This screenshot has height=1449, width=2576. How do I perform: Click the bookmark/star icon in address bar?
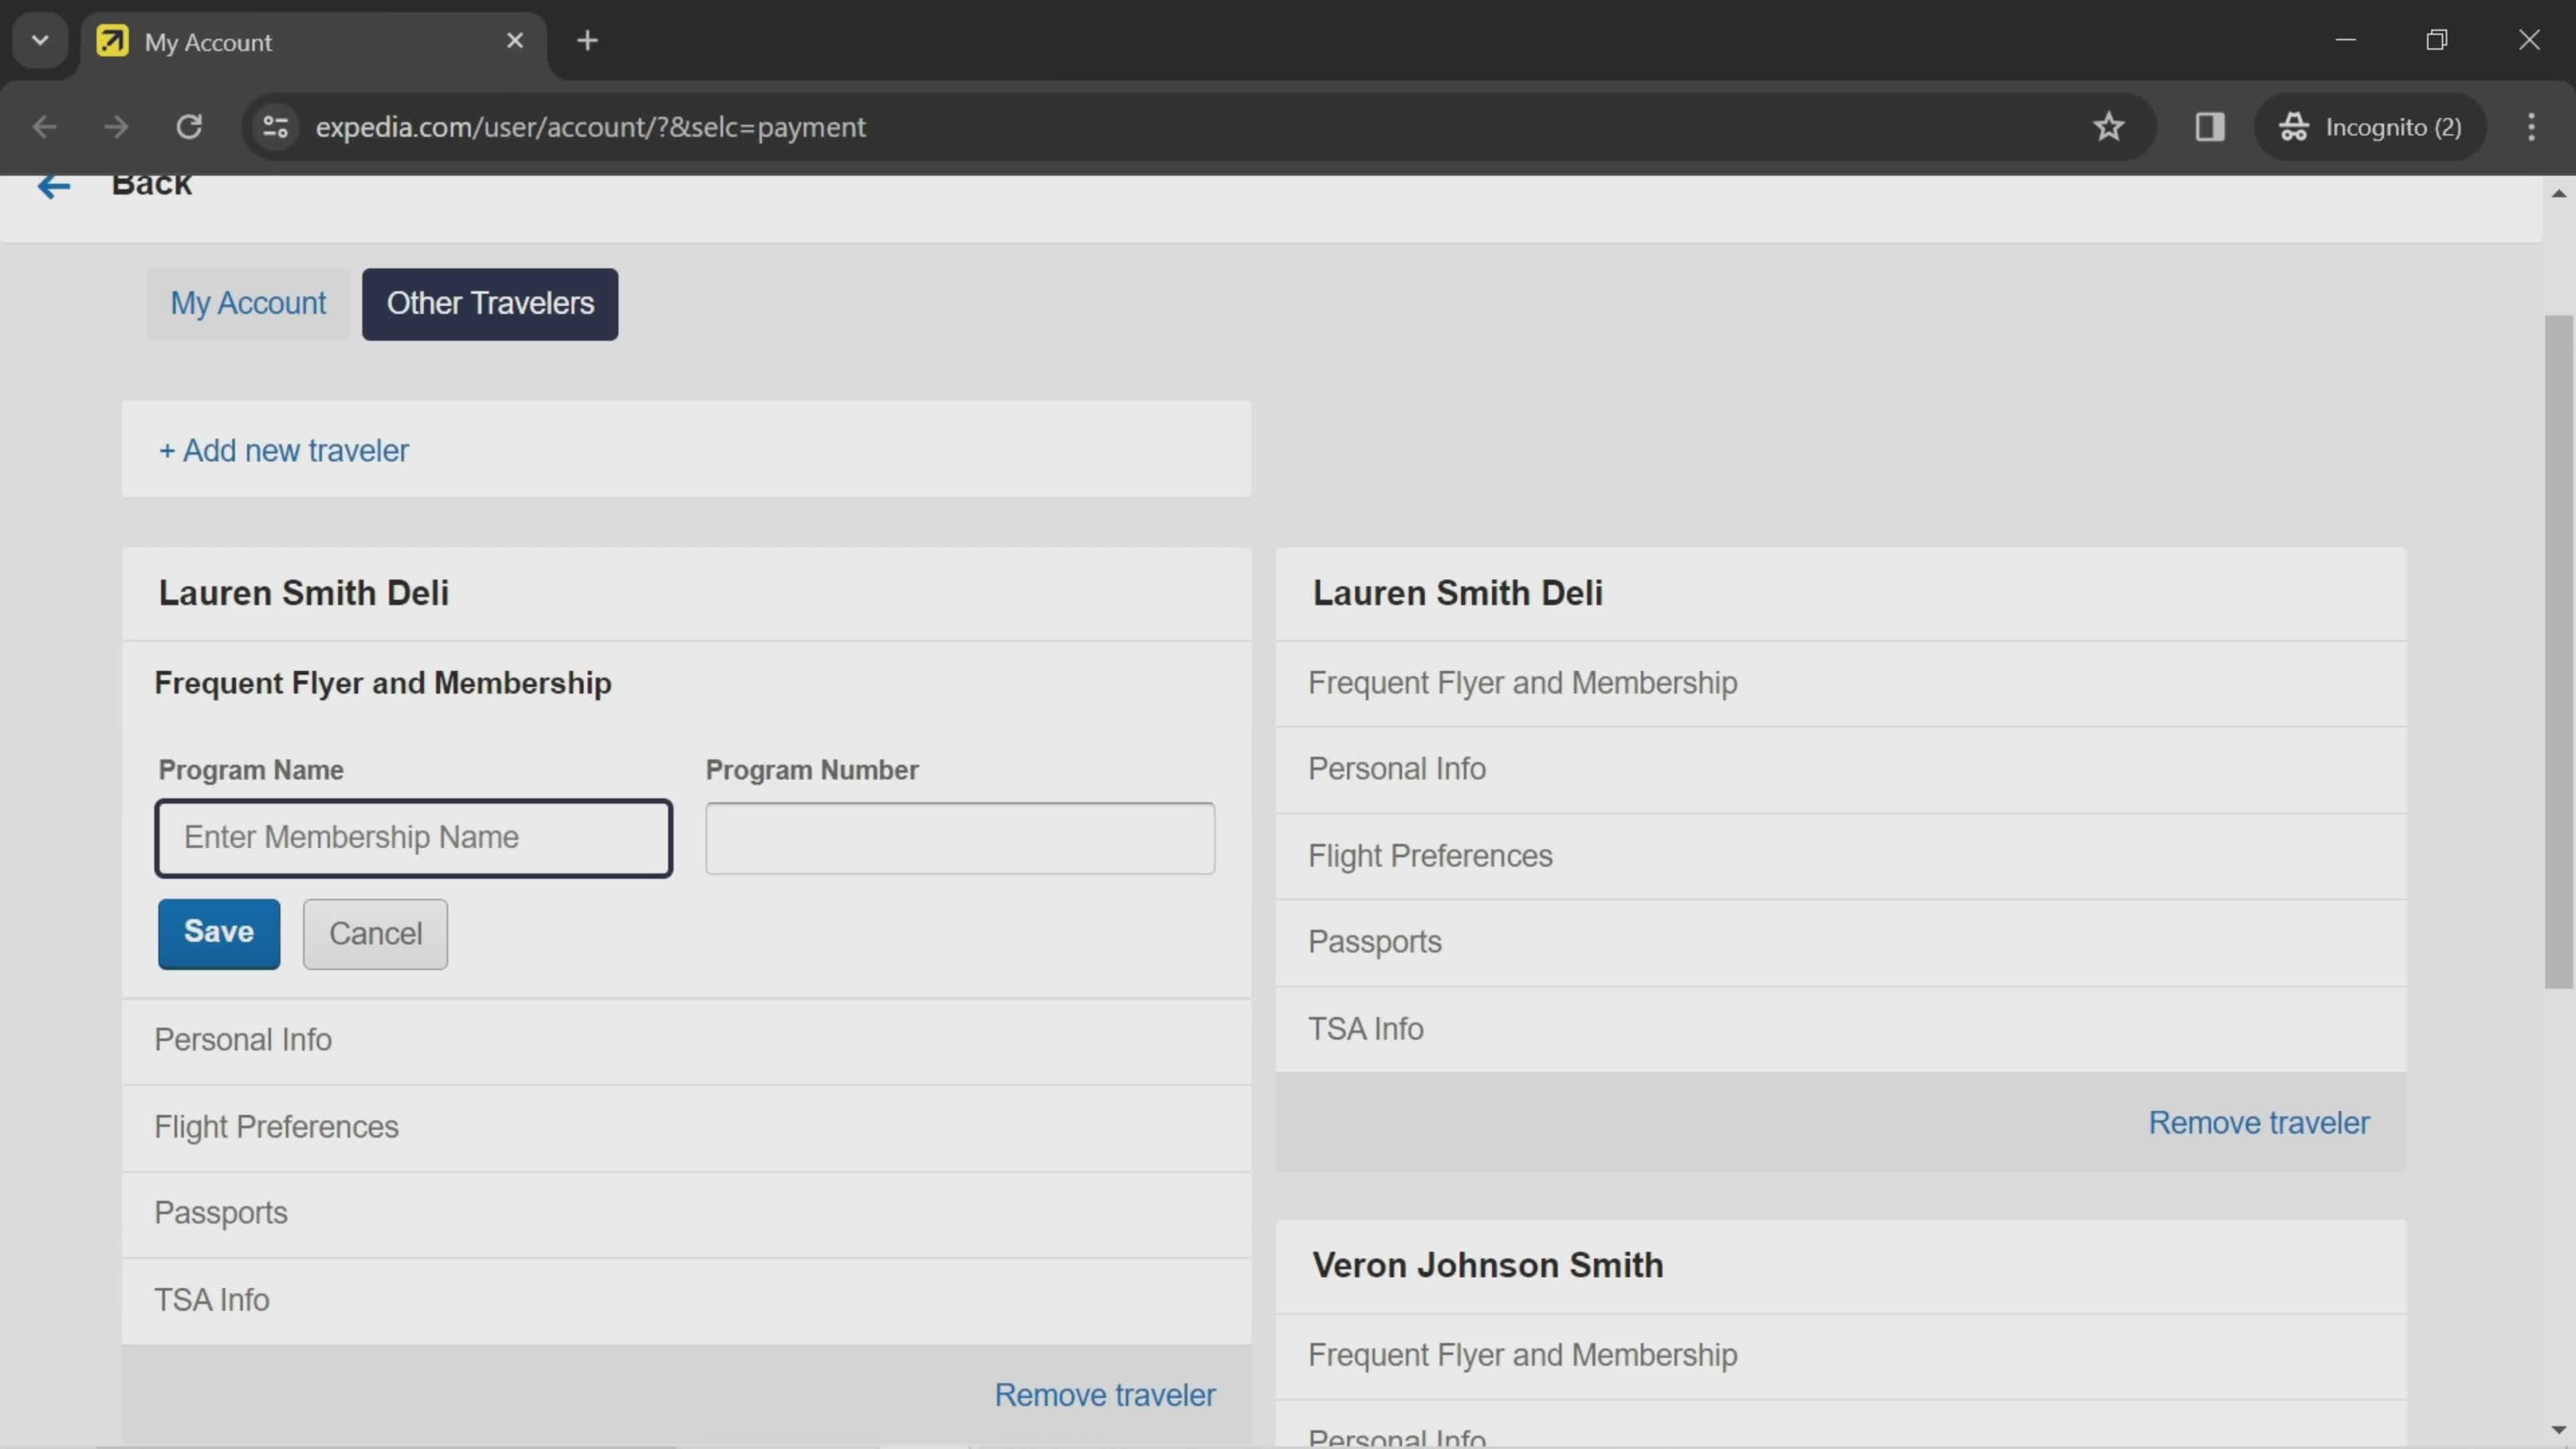(2110, 125)
